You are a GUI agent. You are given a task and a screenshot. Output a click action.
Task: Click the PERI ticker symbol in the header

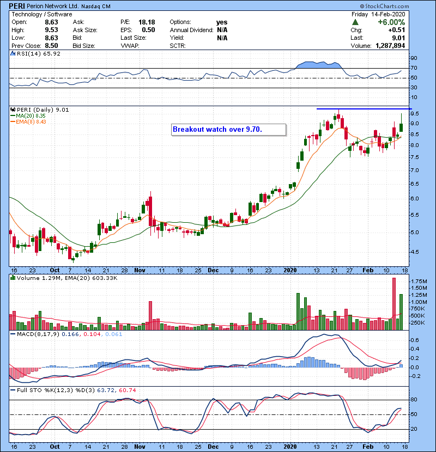pos(17,6)
